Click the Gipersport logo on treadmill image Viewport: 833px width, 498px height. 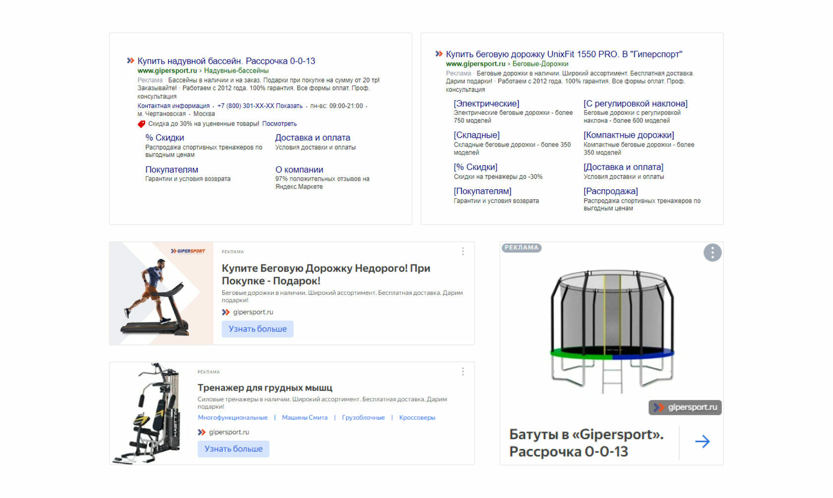coord(188,251)
